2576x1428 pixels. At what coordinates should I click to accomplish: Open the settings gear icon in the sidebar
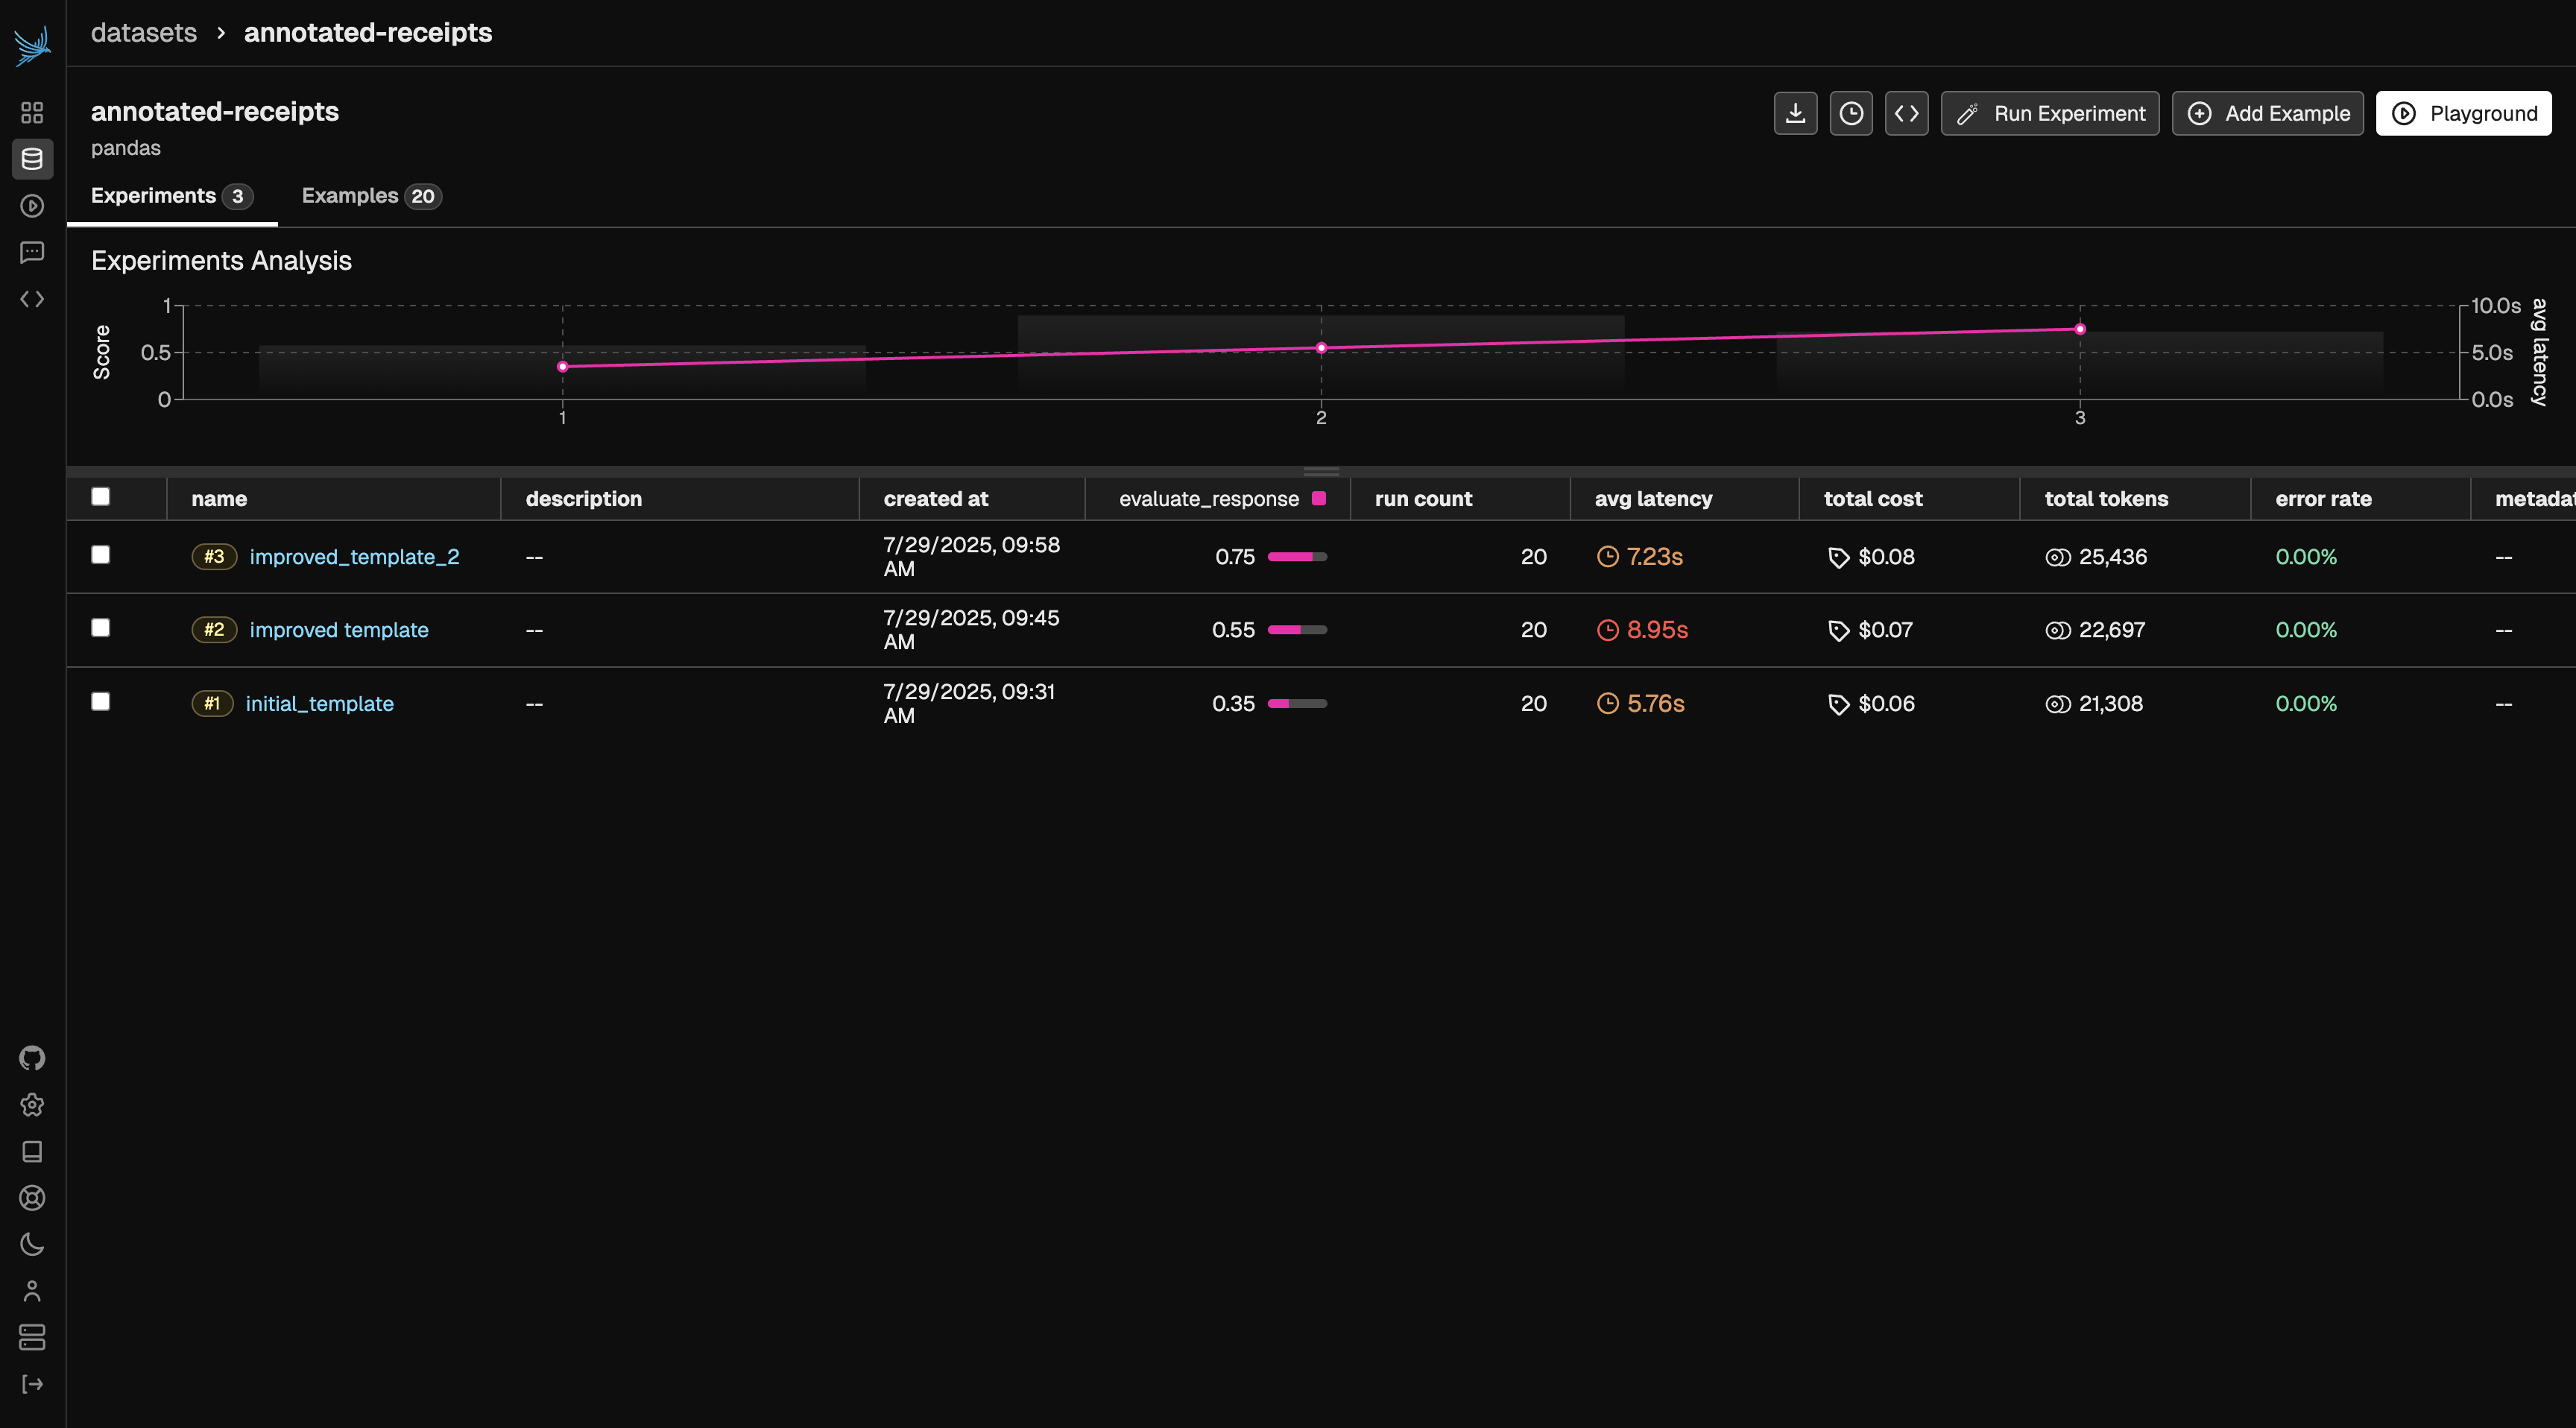pos(32,1105)
